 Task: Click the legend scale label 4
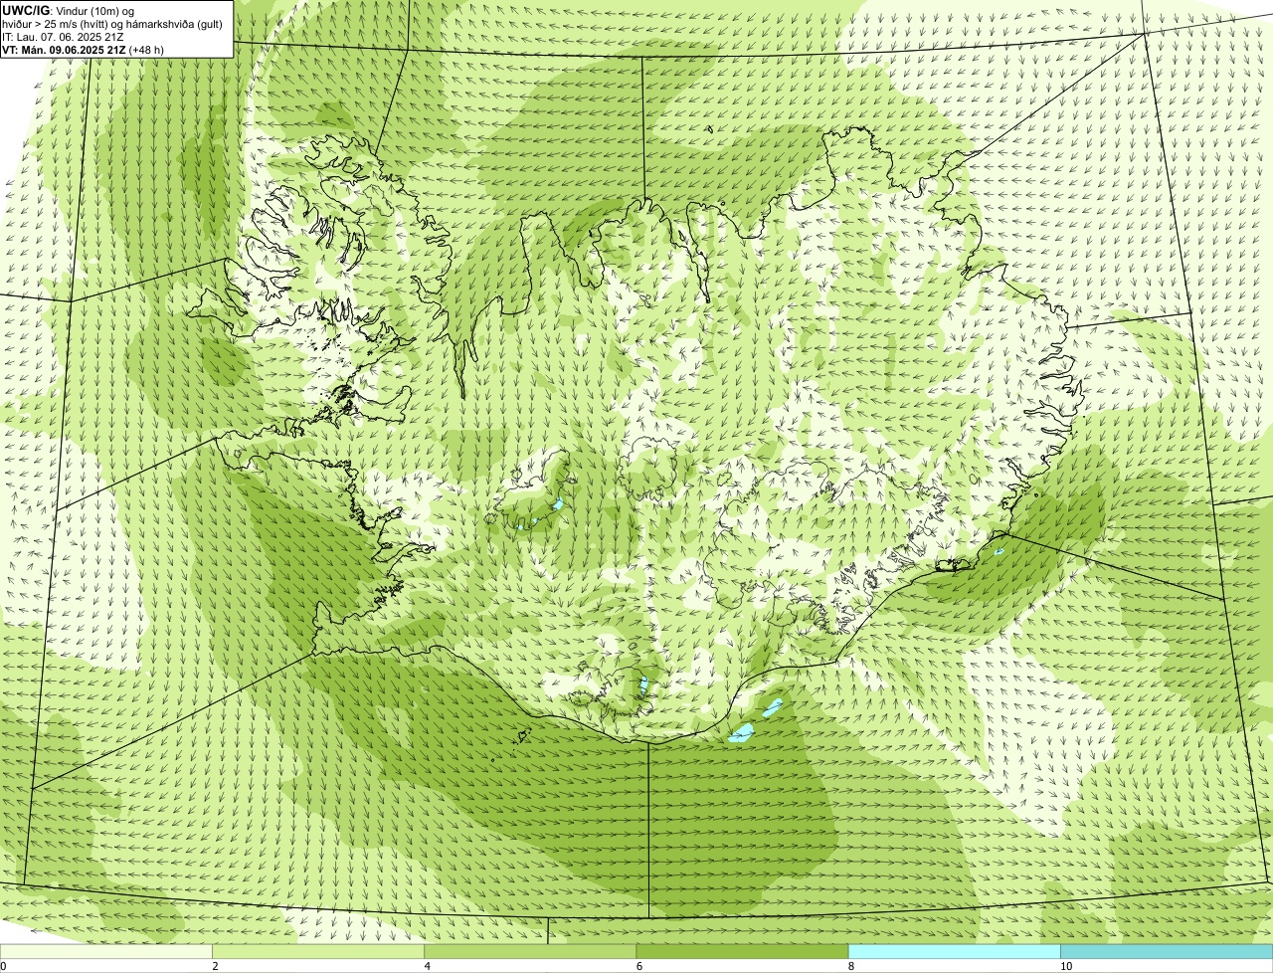coord(427,966)
